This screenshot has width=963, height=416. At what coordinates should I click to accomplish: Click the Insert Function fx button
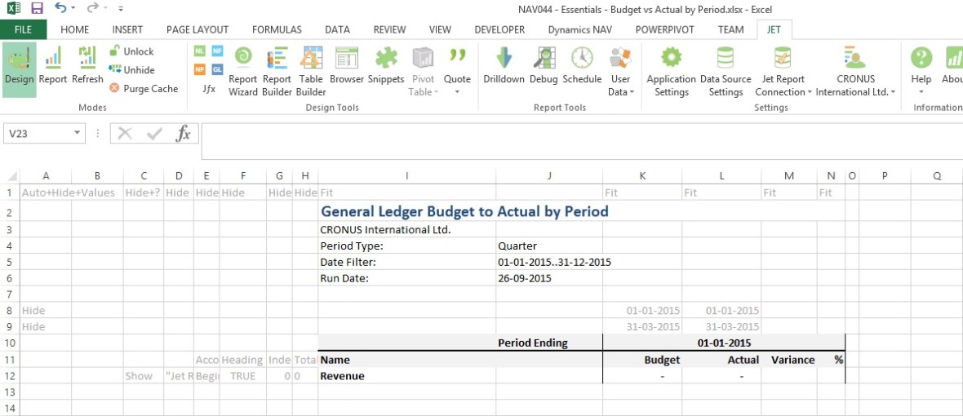point(184,133)
